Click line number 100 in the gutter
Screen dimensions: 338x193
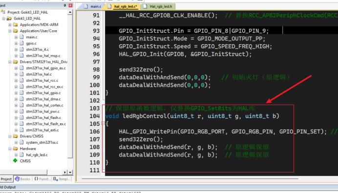95,85
